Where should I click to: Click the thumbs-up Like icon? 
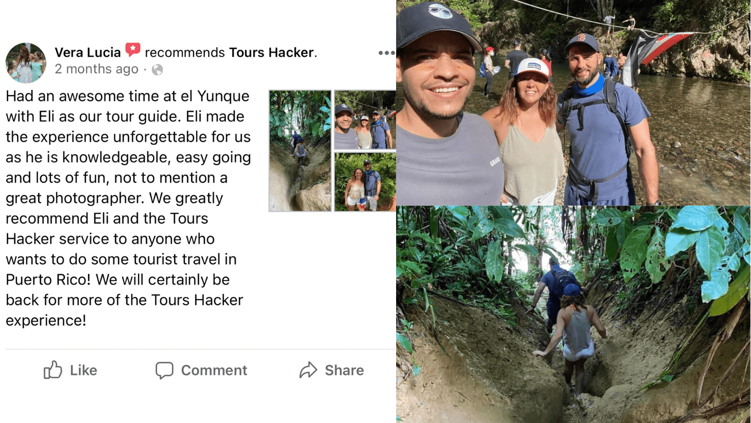53,370
